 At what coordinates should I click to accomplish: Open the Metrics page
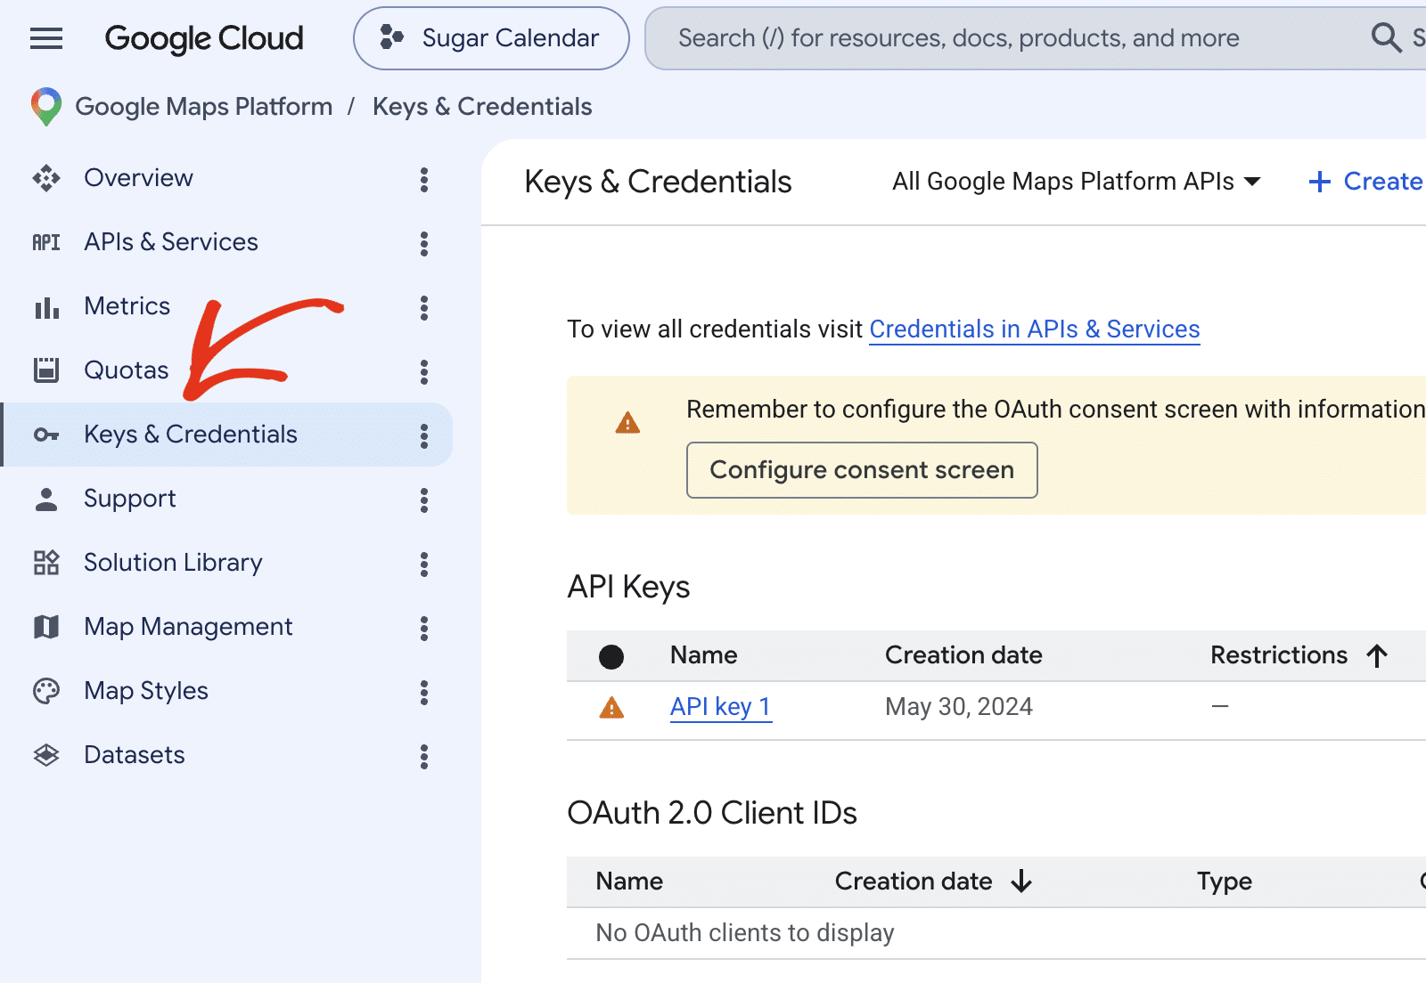point(127,306)
